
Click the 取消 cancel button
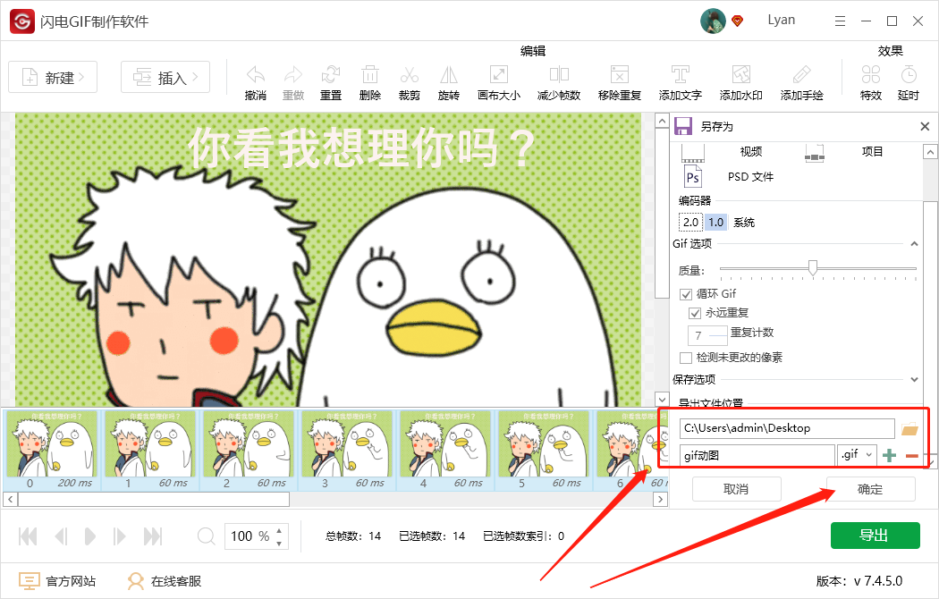[737, 489]
